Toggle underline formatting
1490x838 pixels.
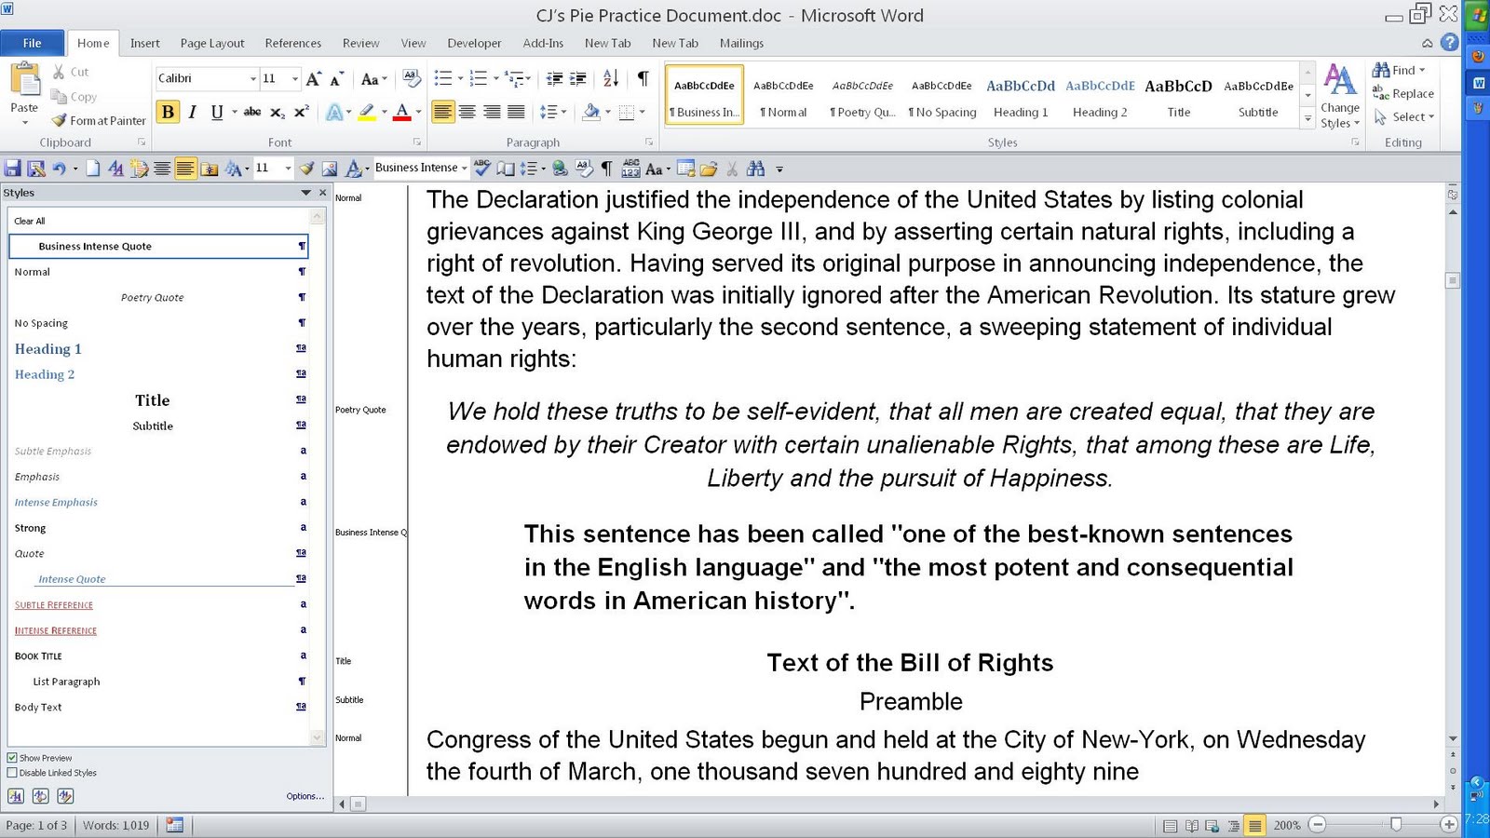pyautogui.click(x=215, y=112)
